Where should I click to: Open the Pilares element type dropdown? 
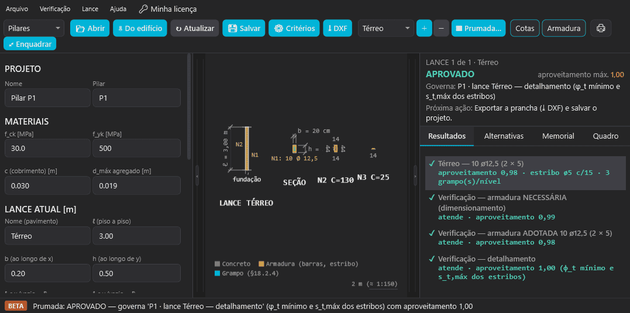click(34, 28)
